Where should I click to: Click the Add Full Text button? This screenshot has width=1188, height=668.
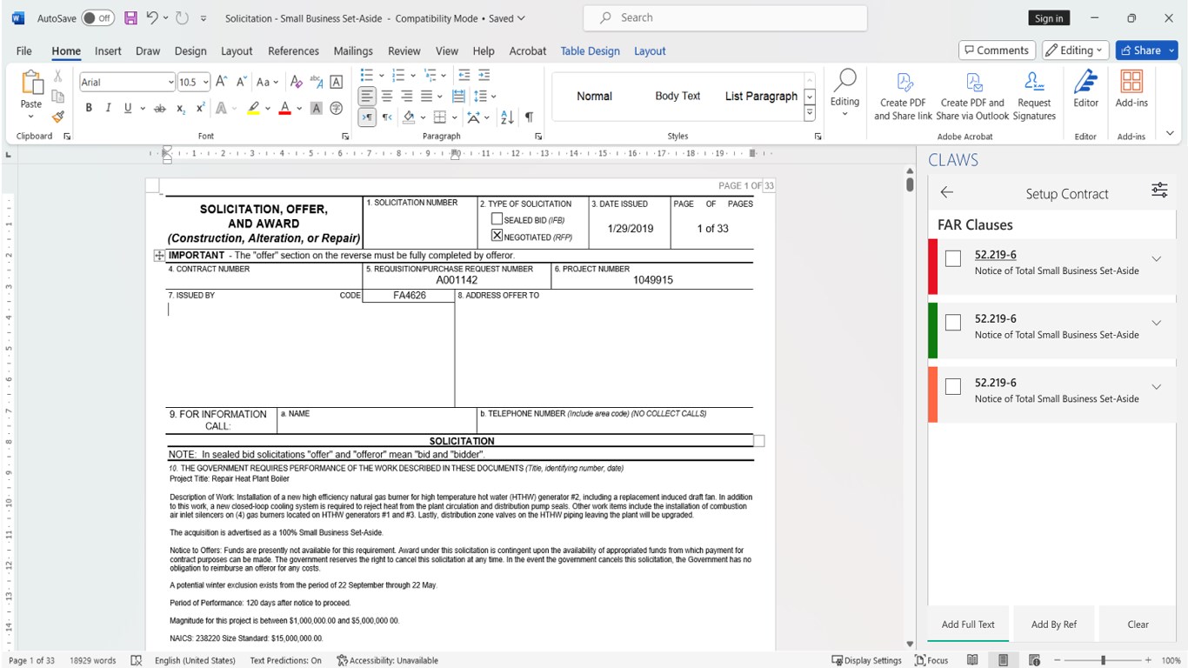tap(968, 624)
